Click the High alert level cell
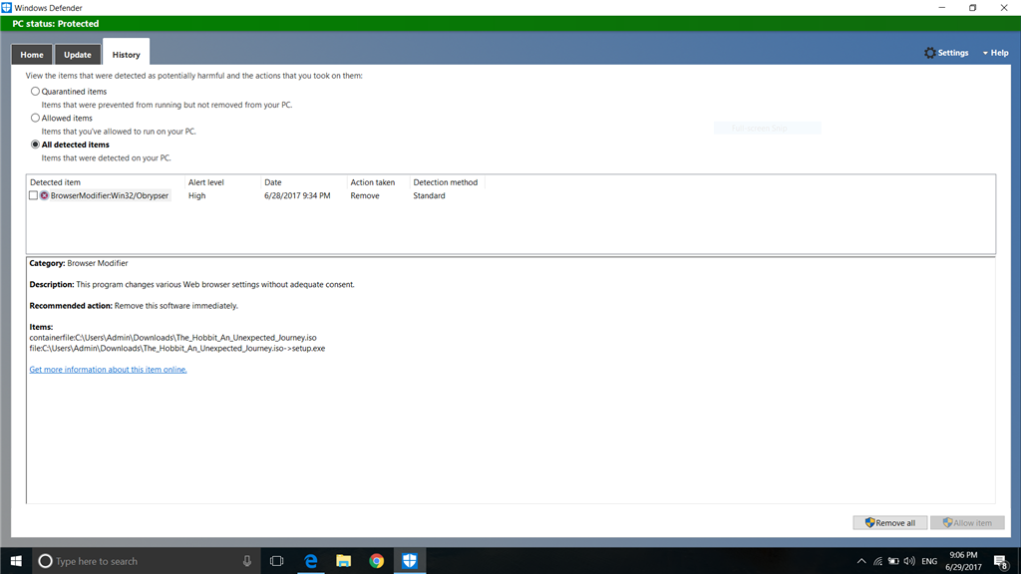Viewport: 1021px width, 574px height. click(x=196, y=195)
